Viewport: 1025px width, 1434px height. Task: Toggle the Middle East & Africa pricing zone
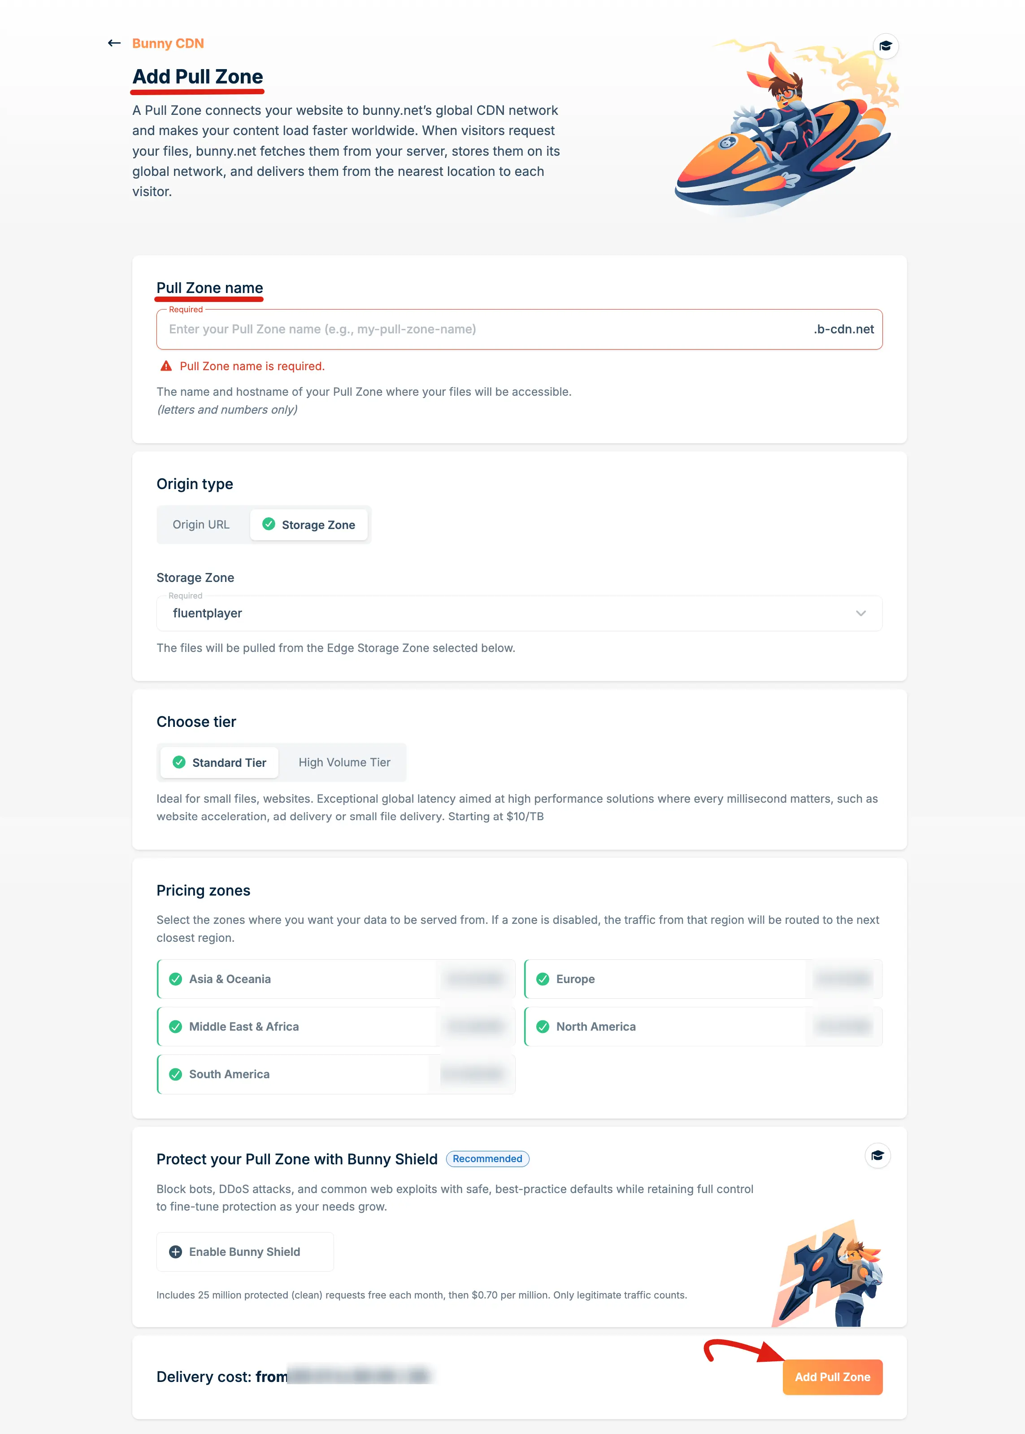click(336, 1026)
